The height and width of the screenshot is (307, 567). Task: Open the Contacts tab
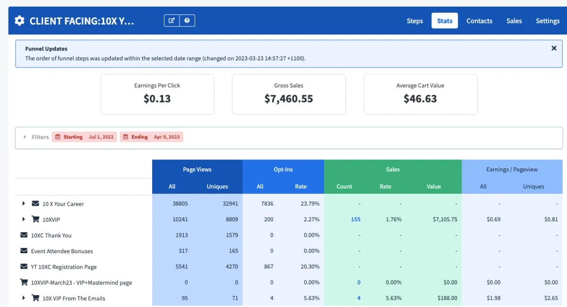tap(479, 21)
